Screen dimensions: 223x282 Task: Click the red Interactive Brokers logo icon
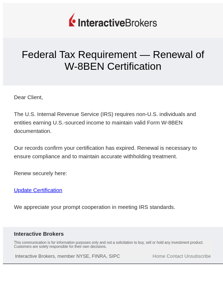(72, 20)
